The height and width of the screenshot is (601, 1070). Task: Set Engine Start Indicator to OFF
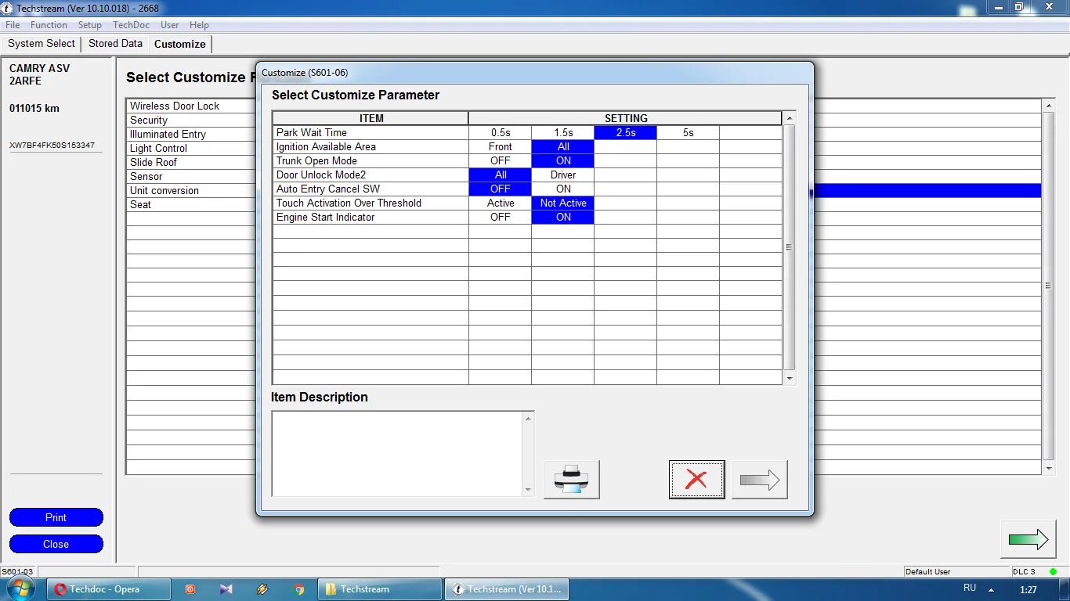(x=501, y=218)
